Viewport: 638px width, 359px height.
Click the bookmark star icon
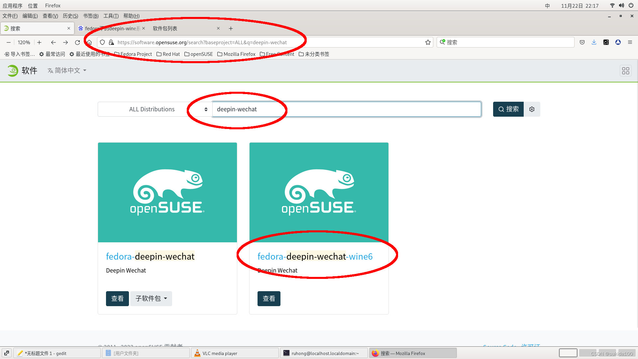click(428, 43)
